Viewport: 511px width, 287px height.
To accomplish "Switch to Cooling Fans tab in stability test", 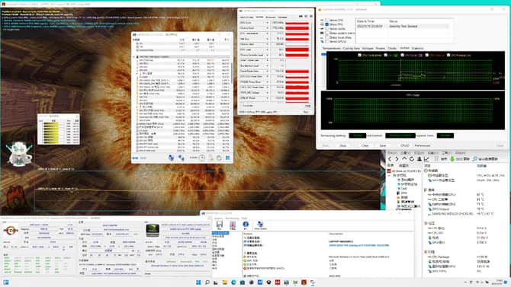I will coord(352,48).
